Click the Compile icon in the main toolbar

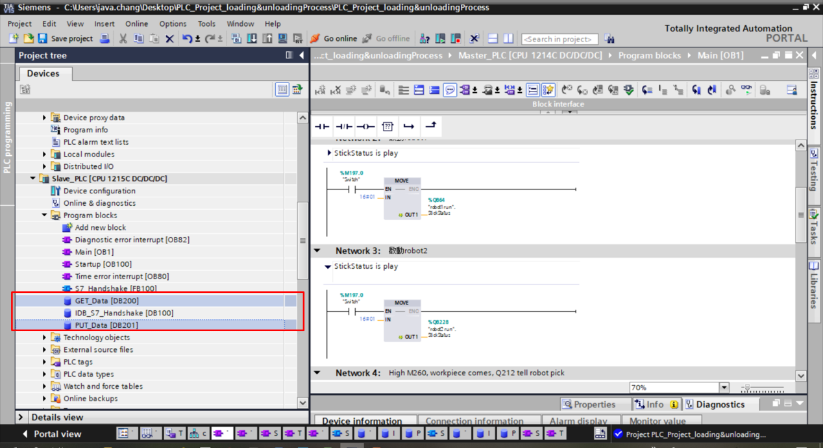(236, 39)
